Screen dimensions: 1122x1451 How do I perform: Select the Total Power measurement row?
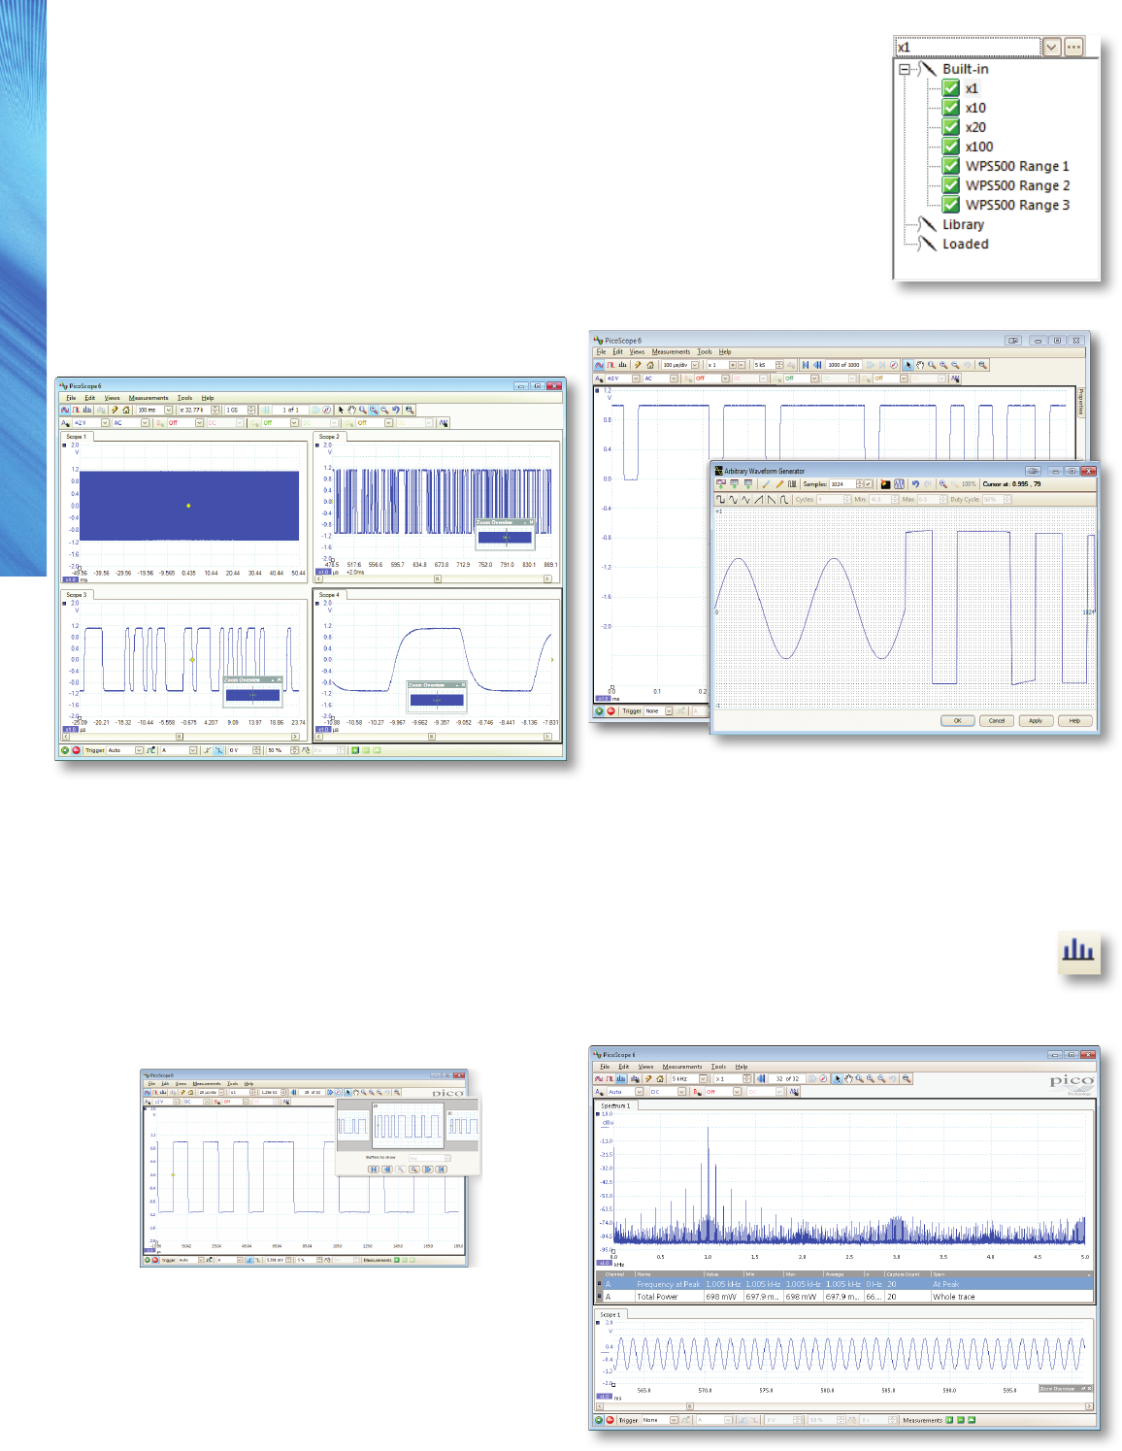[x=844, y=1297]
